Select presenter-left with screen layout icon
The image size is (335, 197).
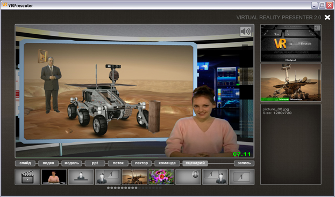pos(108,177)
